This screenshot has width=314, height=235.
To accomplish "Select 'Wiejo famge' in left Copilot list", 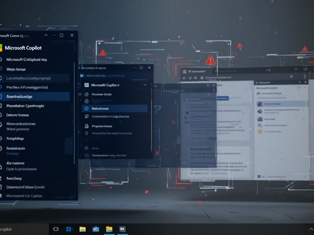I will pyautogui.click(x=16, y=69).
